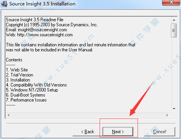Image resolution: width=181 pixels, height=139 pixels.
Task: Click '5. Windows NT/2000 Setup' entry
Action: (x=32, y=90)
